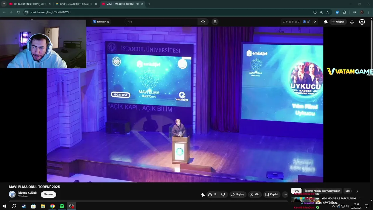
Task: Click the Oluştur create button
Action: (338, 22)
